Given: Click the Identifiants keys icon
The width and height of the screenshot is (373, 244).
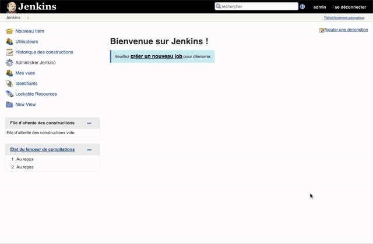Looking at the screenshot, I should [x=9, y=84].
